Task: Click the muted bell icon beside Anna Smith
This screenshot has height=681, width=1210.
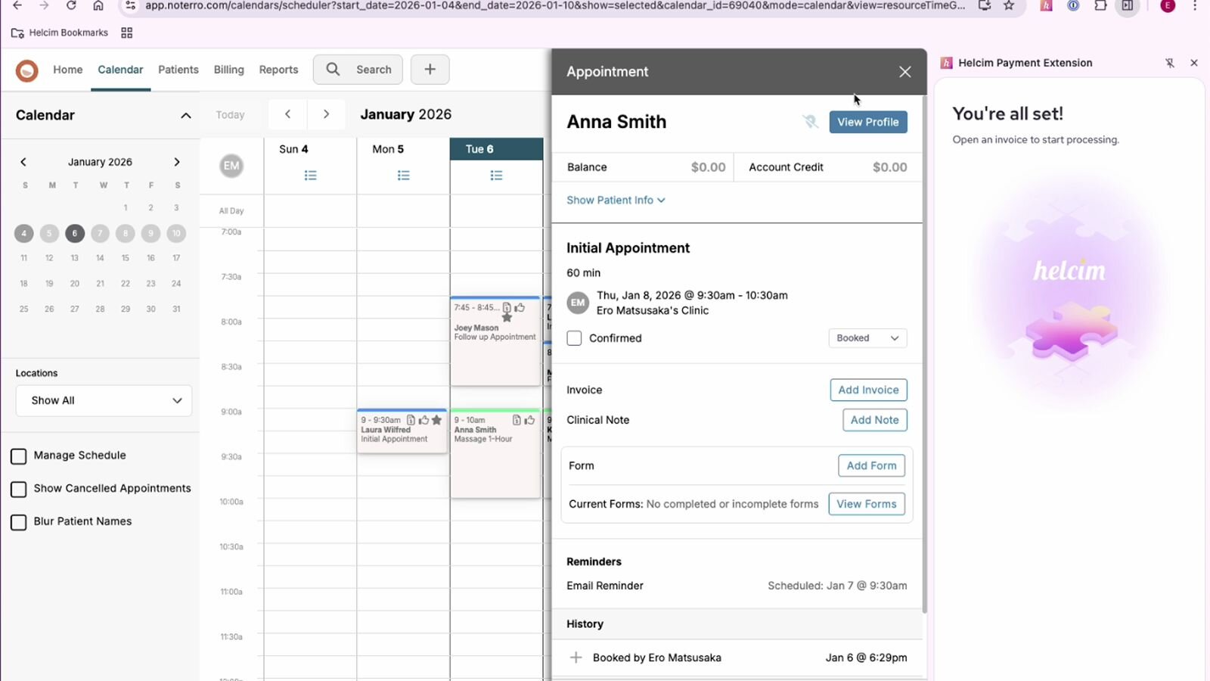Action: click(810, 122)
